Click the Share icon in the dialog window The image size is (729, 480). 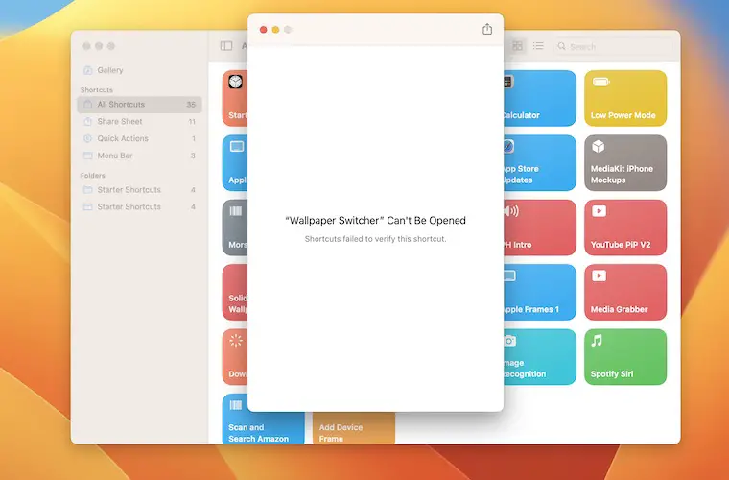pyautogui.click(x=487, y=30)
